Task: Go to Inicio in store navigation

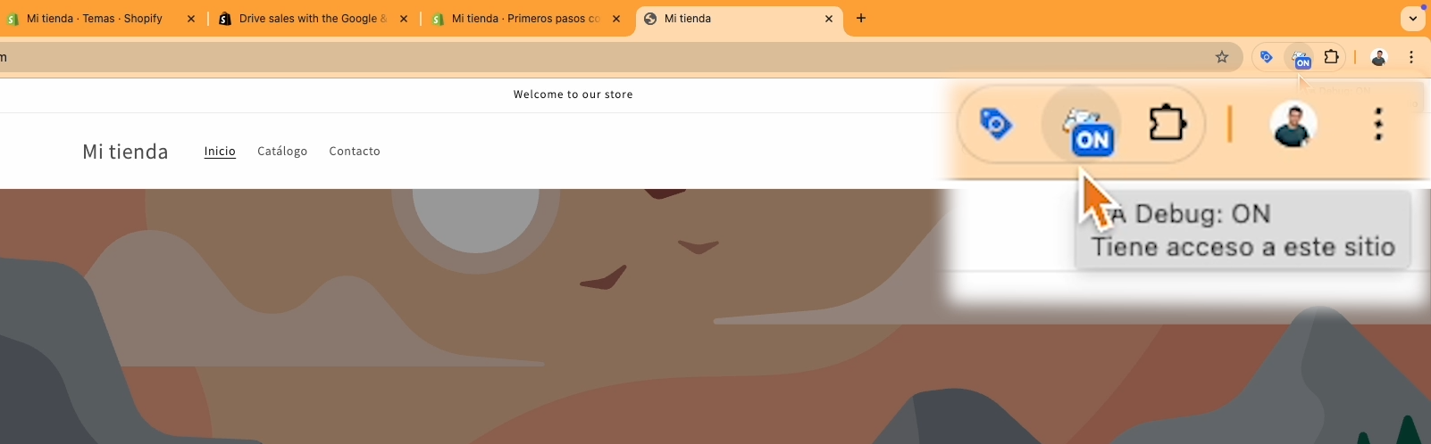Action: tap(220, 152)
